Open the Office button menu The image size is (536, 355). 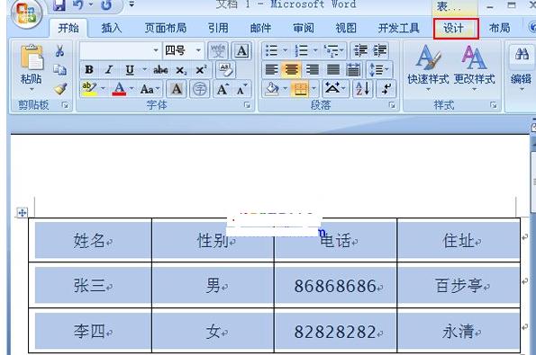(26, 13)
